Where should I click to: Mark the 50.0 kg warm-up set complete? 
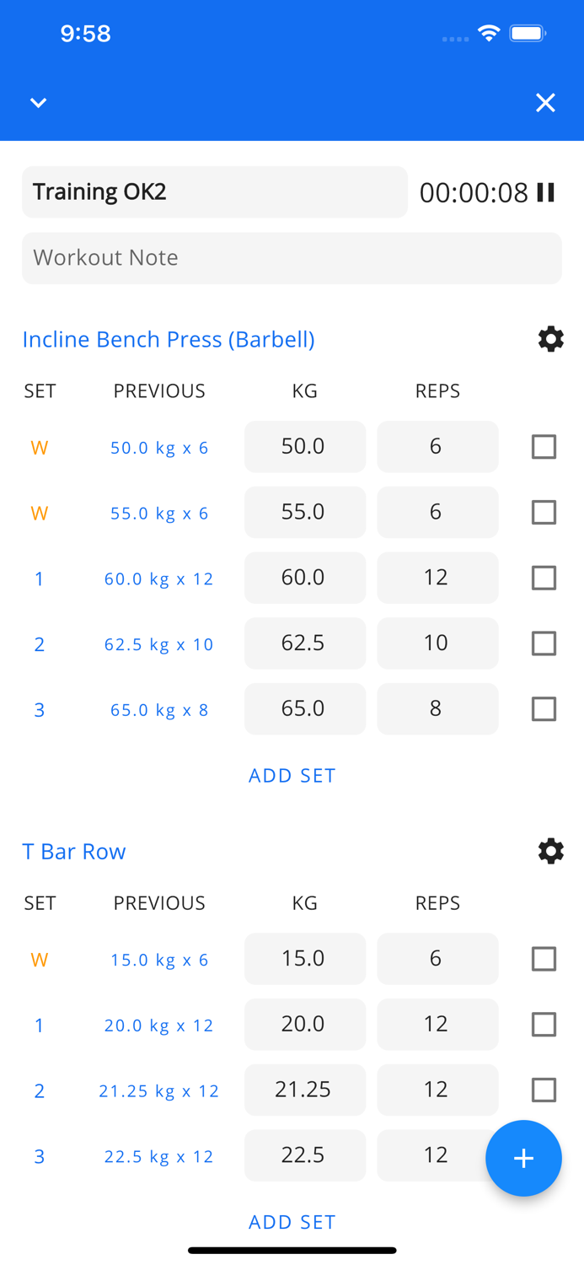pyautogui.click(x=544, y=446)
